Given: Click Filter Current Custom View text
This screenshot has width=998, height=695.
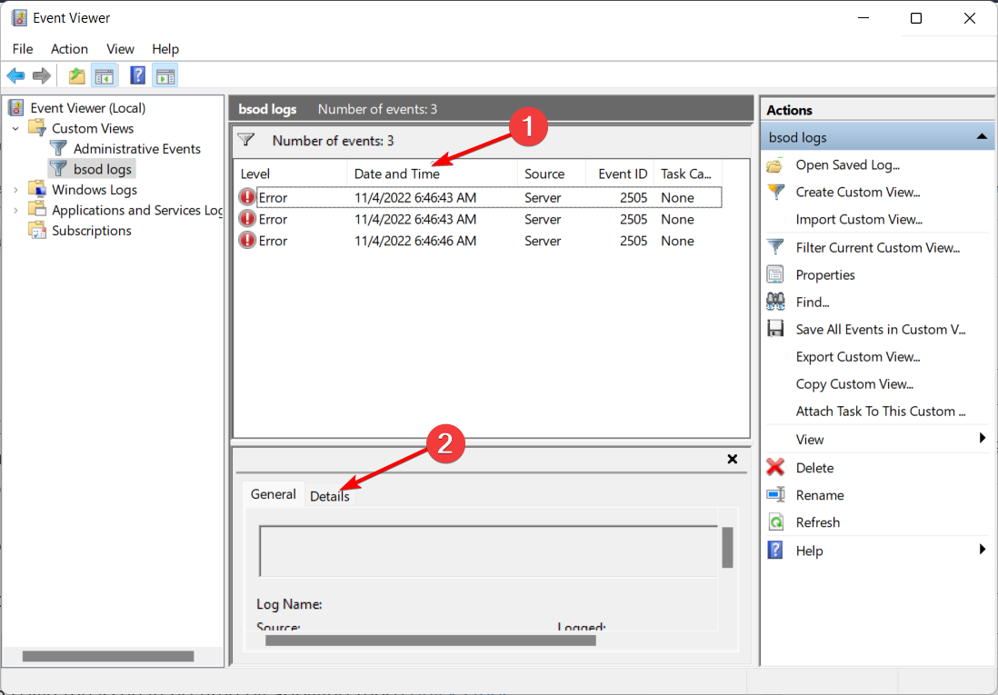Looking at the screenshot, I should (878, 248).
